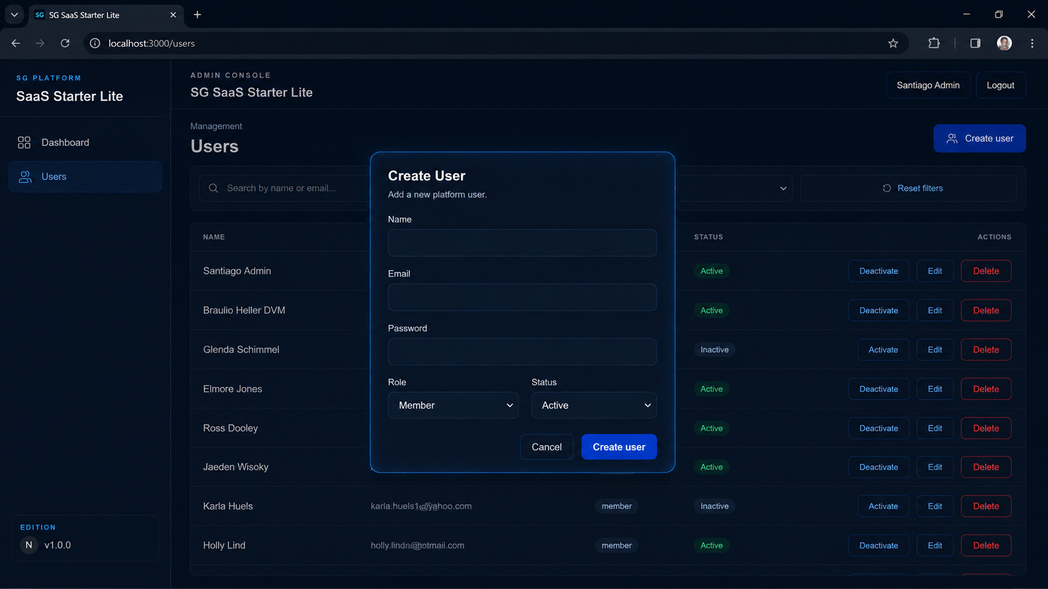
Task: Click the v1.0.0 version label
Action: click(58, 545)
